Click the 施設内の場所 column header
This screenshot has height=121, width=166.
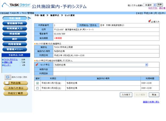[103, 79]
